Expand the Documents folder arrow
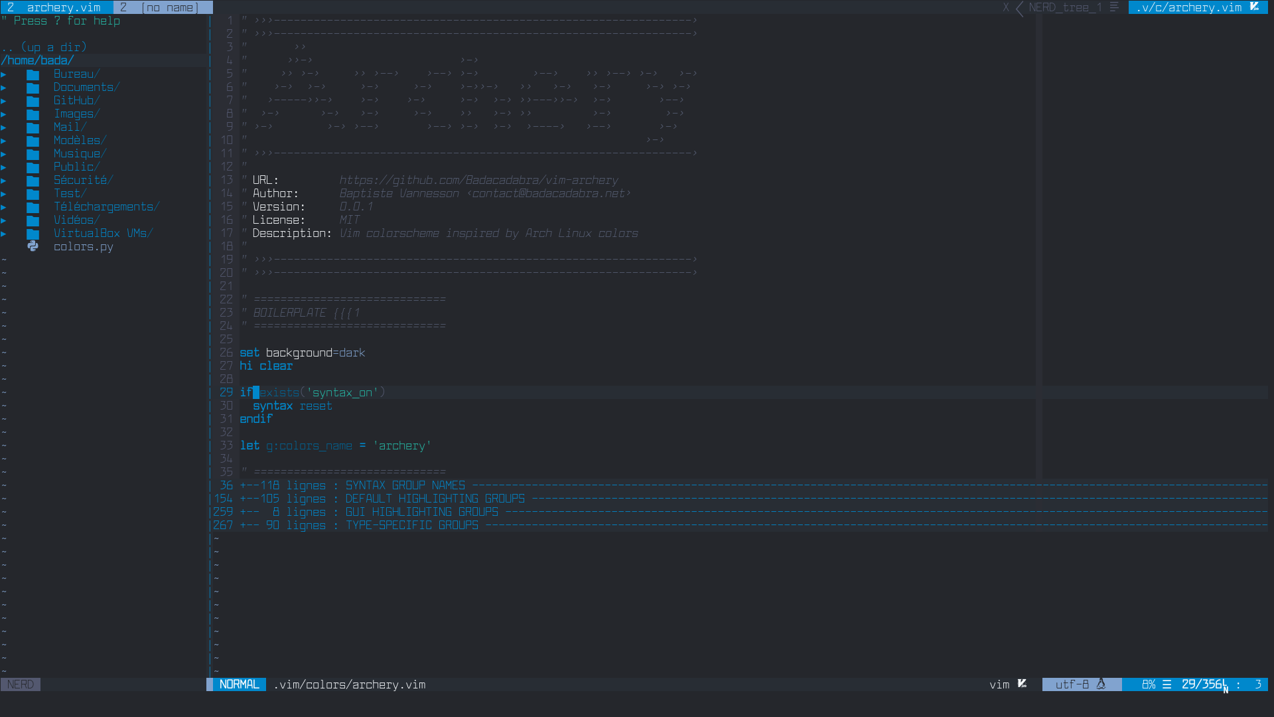This screenshot has height=717, width=1274. pyautogui.click(x=4, y=88)
